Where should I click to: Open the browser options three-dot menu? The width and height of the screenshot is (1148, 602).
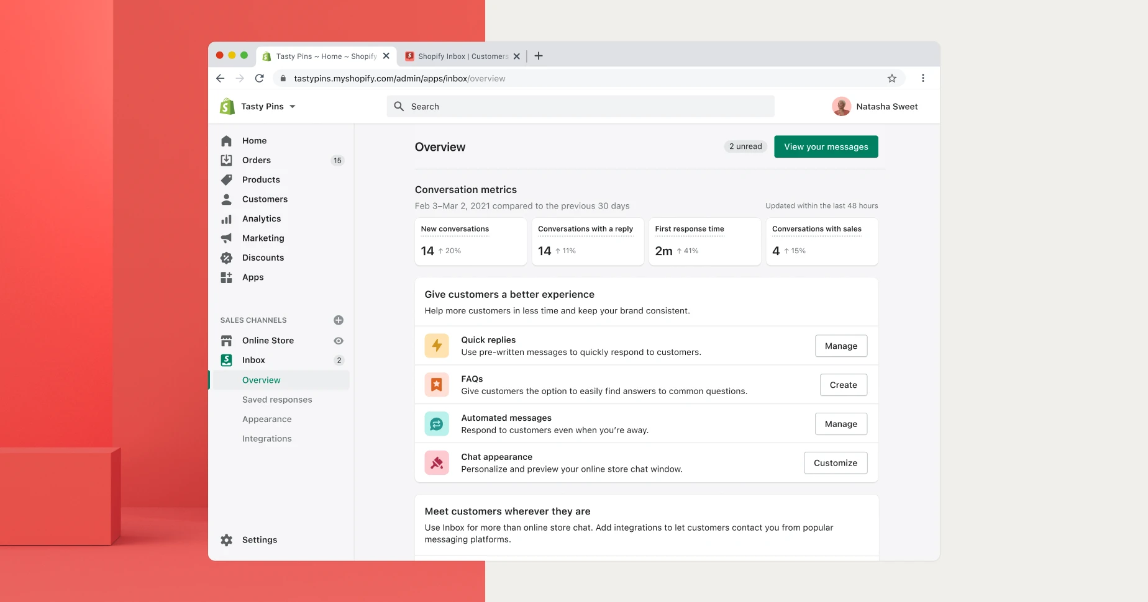[923, 78]
